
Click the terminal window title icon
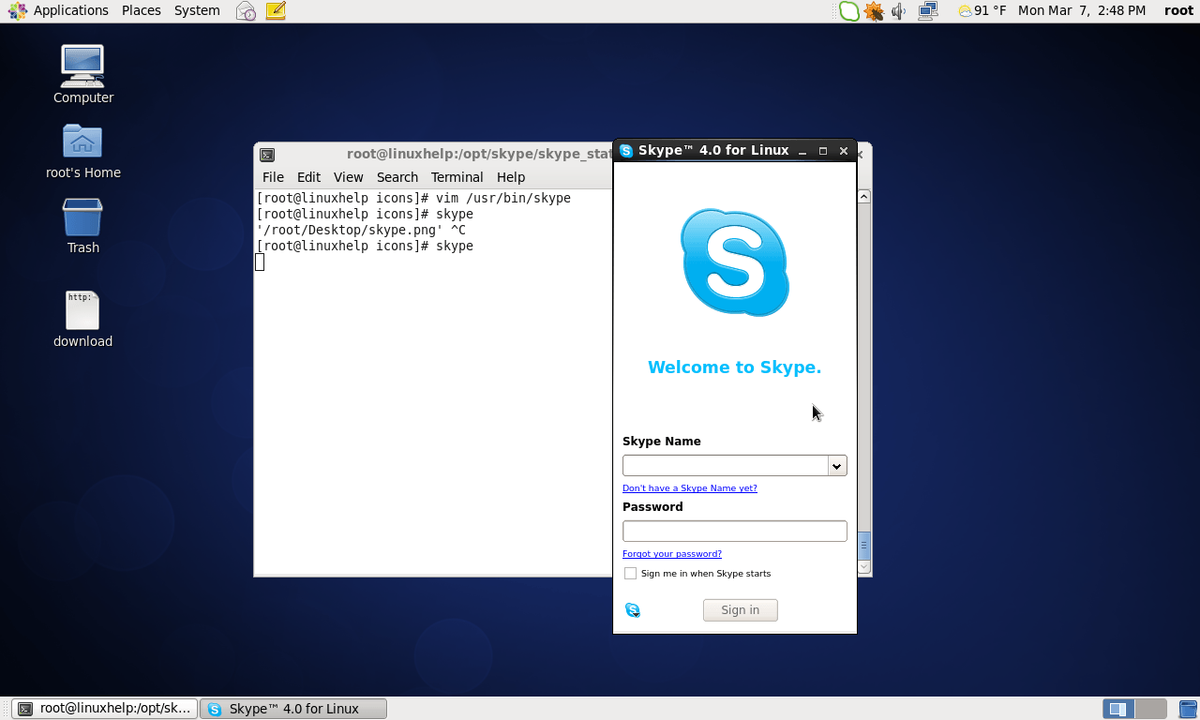[267, 155]
